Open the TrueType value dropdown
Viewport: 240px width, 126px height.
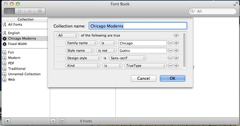point(145,66)
